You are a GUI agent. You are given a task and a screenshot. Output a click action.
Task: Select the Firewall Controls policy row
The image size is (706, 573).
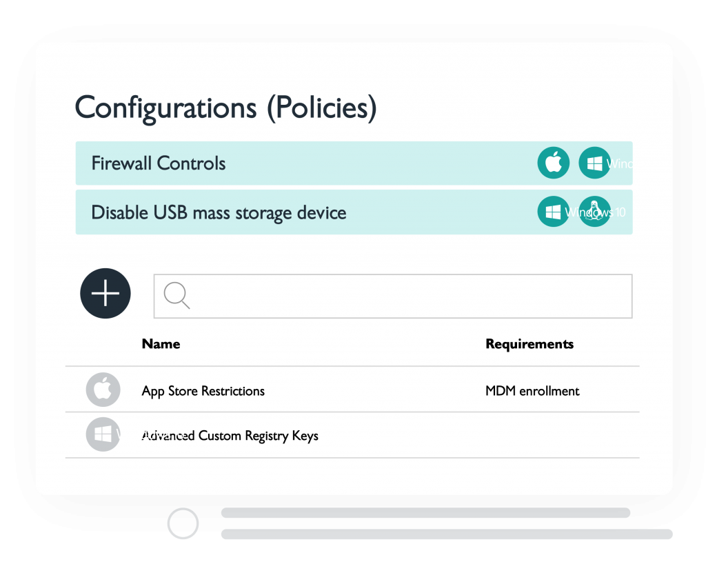click(x=354, y=163)
